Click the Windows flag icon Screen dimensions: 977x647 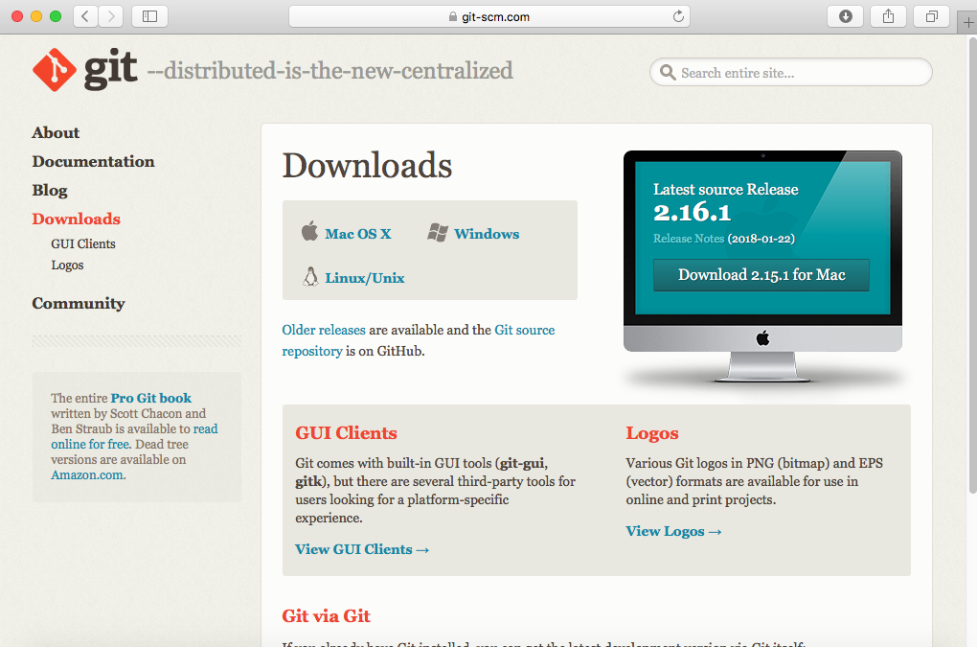(x=438, y=233)
